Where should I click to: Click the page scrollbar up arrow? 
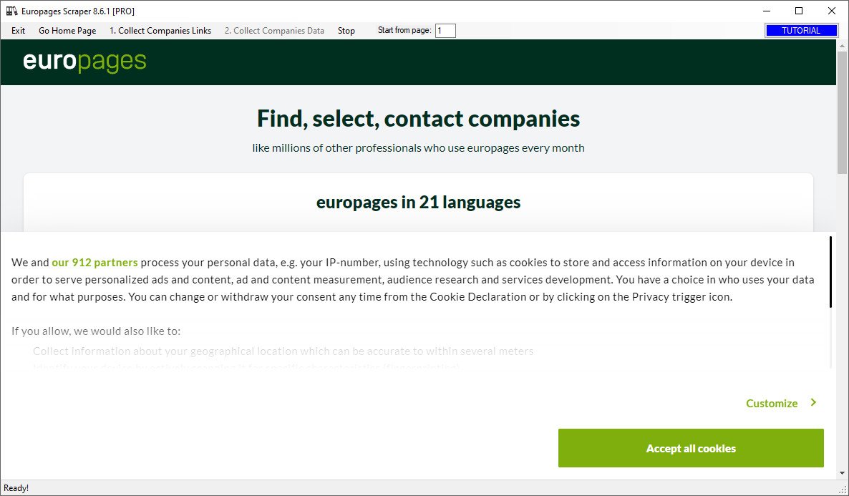[x=842, y=45]
